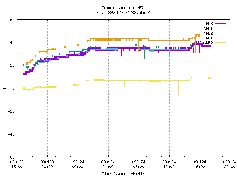Click the orange NPI legend line sample

(x=220, y=38)
